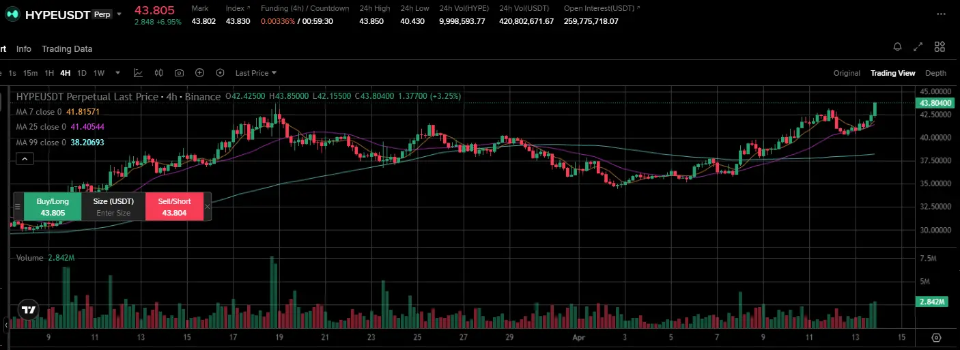Image resolution: width=960 pixels, height=350 pixels.
Task: Click the Mark price value 43.802
Action: 203,21
